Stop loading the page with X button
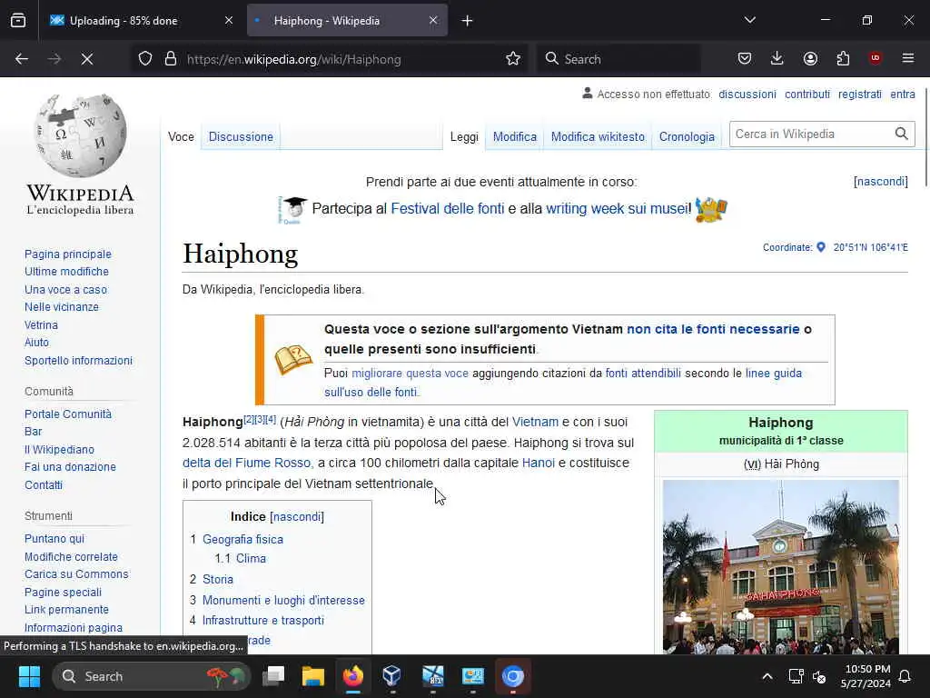930x698 pixels. (87, 59)
